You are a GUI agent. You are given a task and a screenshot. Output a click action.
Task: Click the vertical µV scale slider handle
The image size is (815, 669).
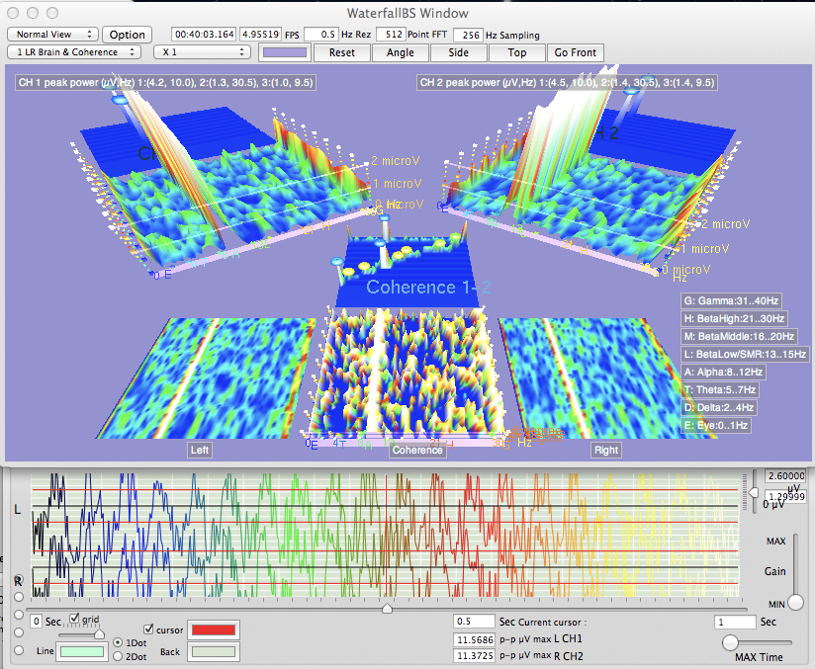[x=755, y=492]
